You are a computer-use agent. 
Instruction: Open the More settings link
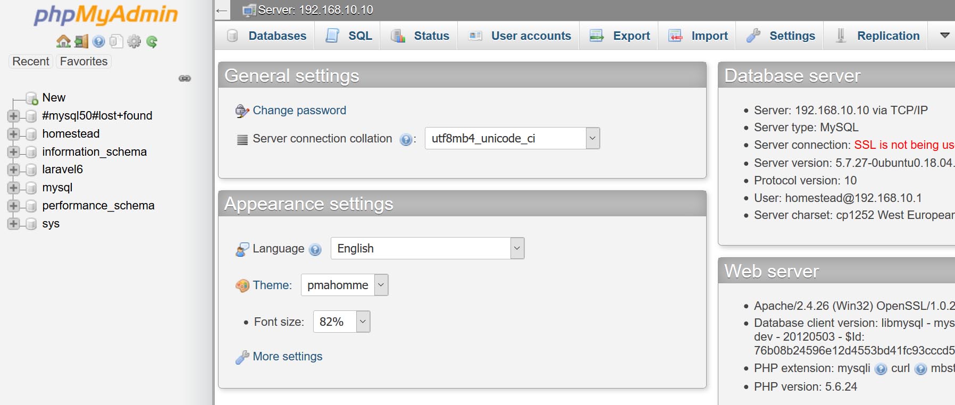point(288,356)
